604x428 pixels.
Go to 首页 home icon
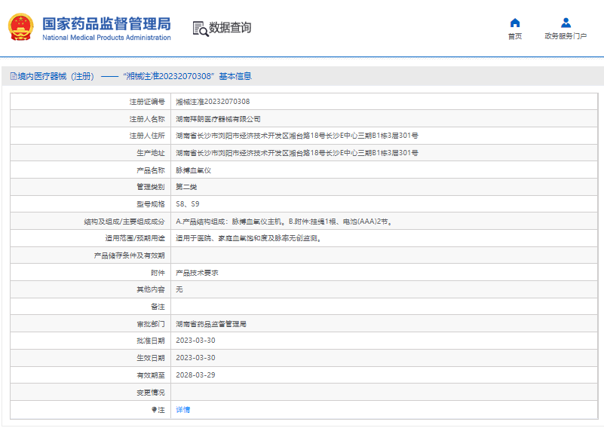514,23
